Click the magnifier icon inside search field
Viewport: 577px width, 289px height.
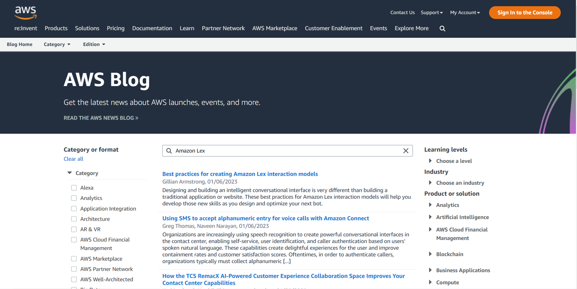(x=169, y=151)
